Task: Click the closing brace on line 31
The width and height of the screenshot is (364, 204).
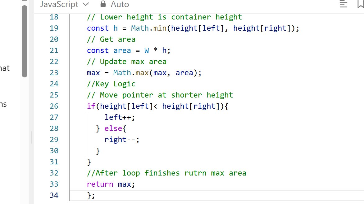Action: click(89, 162)
